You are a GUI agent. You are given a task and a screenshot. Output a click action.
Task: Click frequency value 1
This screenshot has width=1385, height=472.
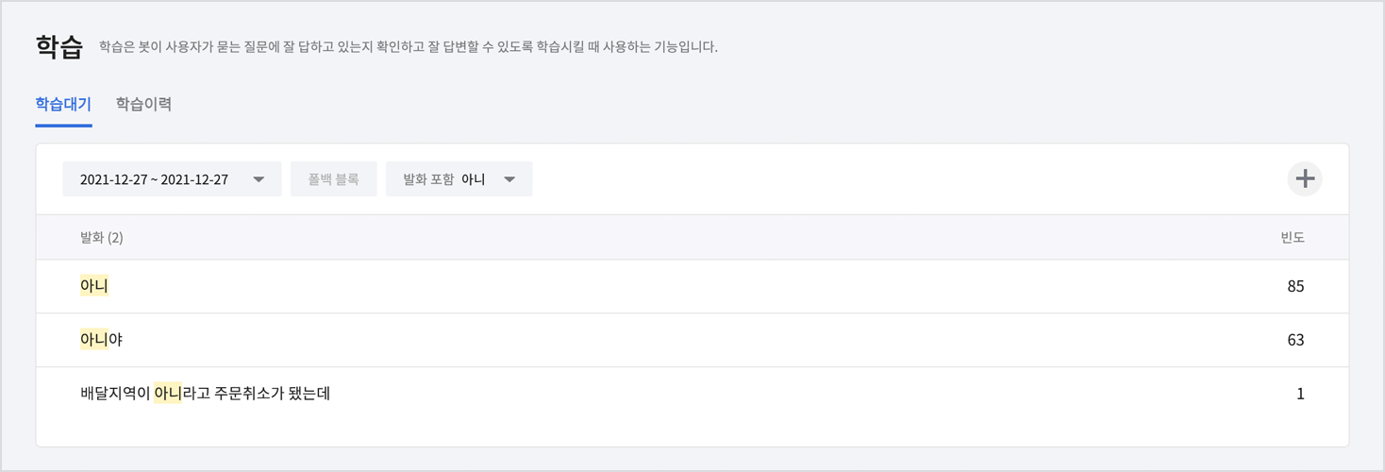pos(1300,394)
